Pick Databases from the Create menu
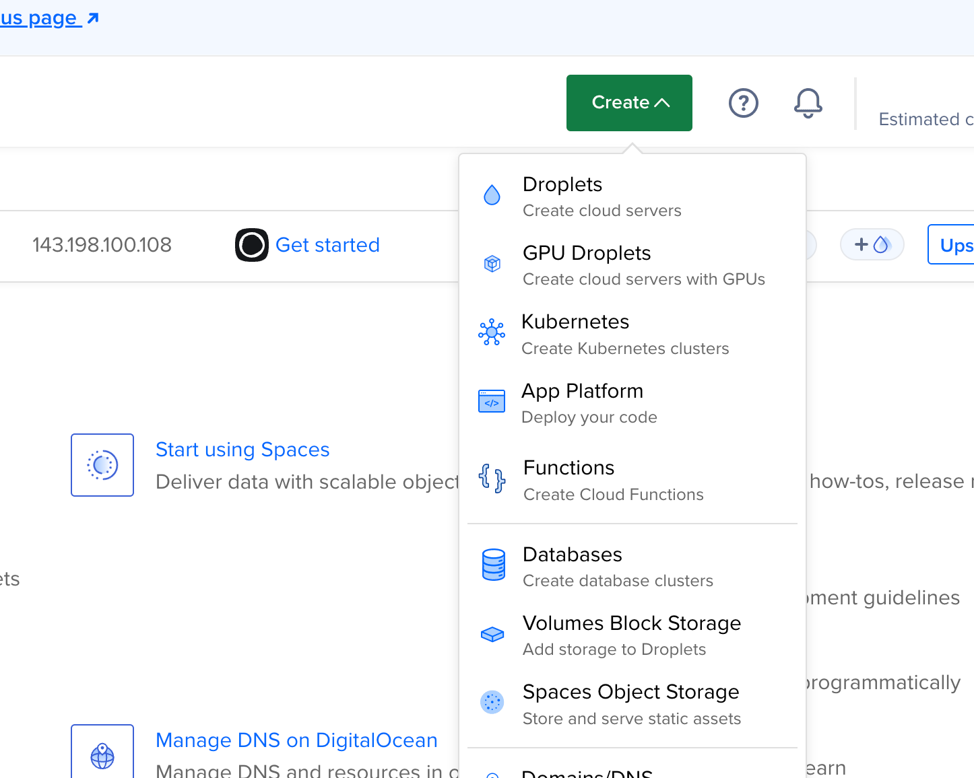Screen dimensions: 974x778 [632, 567]
